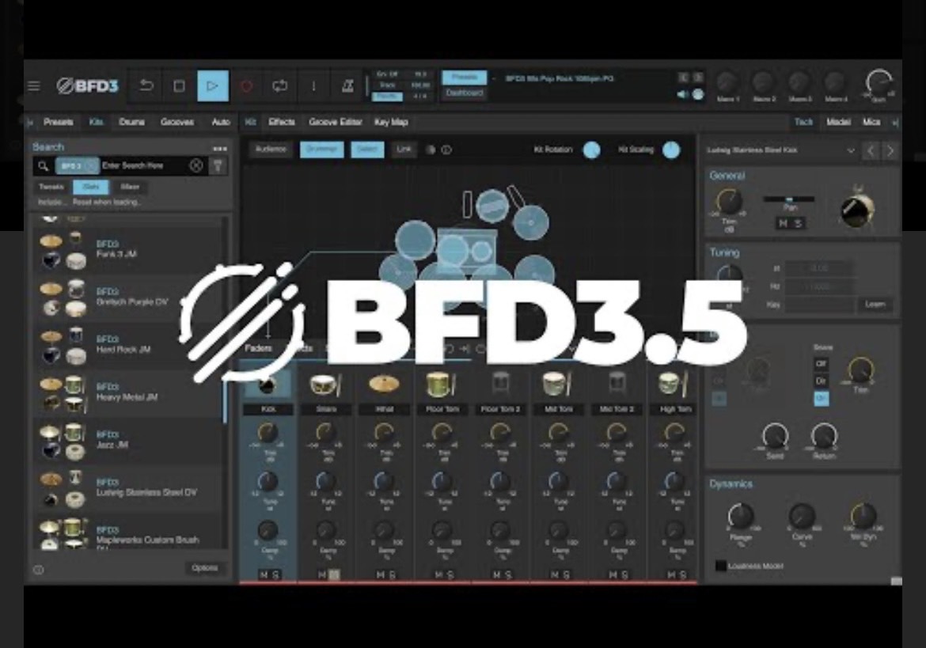
Task: Select the Heavy Metal JM kit in the list
Action: point(128,392)
